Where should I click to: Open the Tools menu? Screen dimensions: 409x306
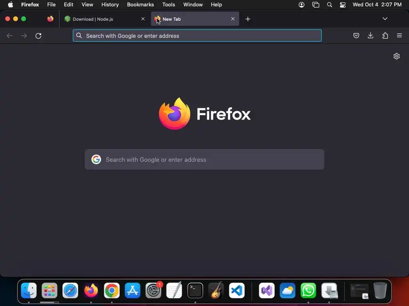(x=169, y=4)
